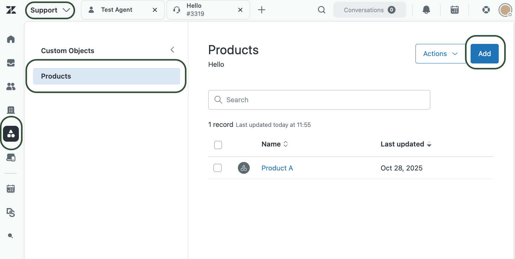The height and width of the screenshot is (259, 515).
Task: Click the blue Add button
Action: [x=484, y=53]
